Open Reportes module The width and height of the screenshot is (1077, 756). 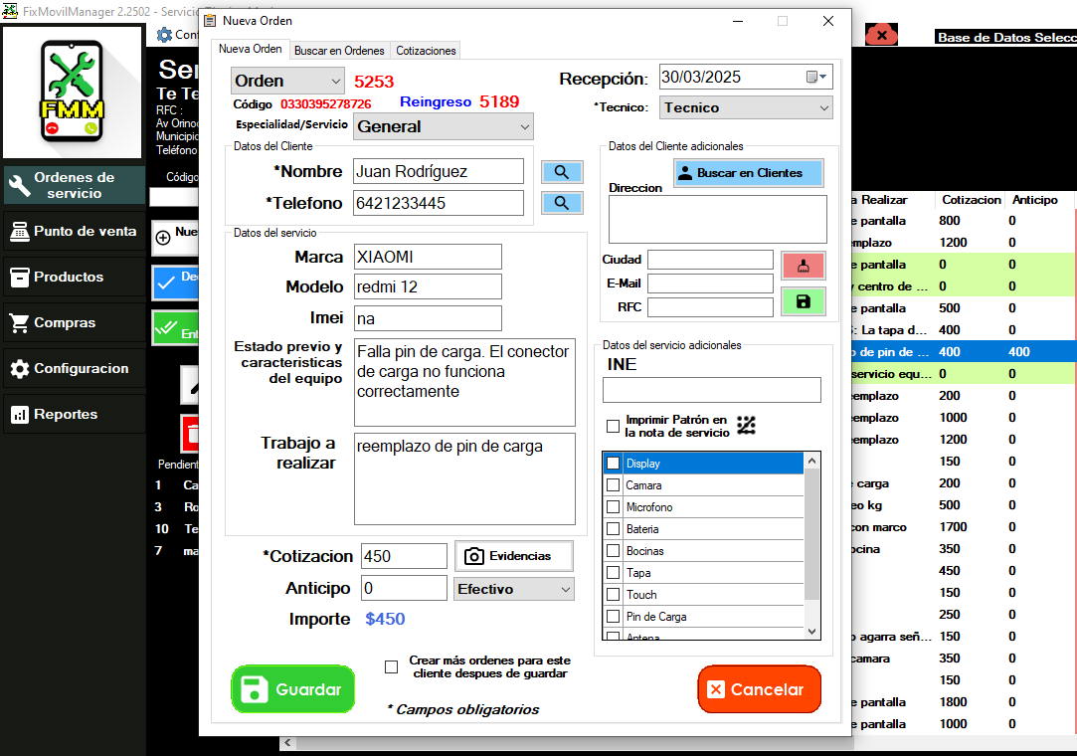coord(75,415)
